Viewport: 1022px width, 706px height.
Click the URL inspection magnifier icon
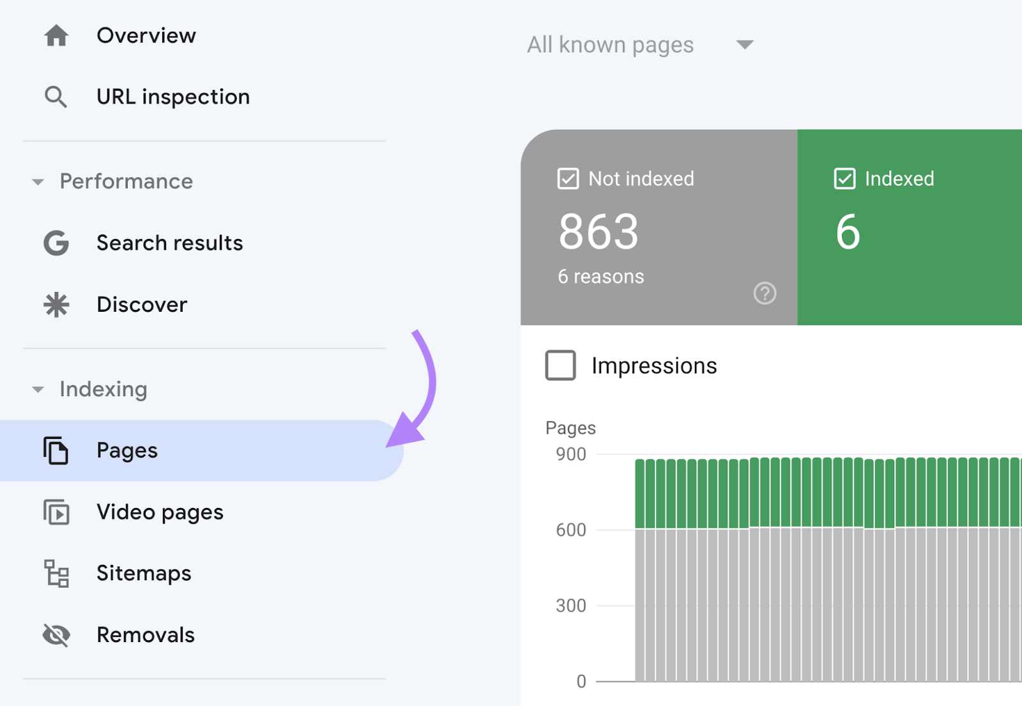click(56, 97)
